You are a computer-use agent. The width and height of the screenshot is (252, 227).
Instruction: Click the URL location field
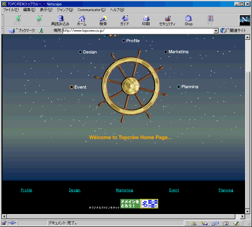pyautogui.click(x=138, y=31)
